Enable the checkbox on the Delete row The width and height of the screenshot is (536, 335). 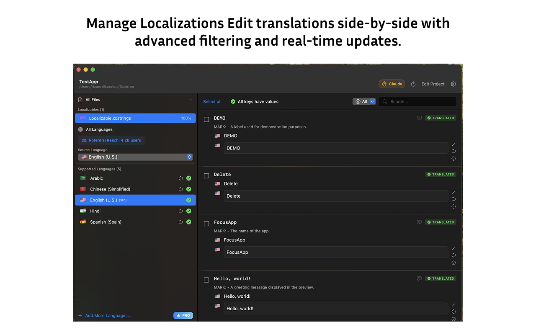click(206, 175)
